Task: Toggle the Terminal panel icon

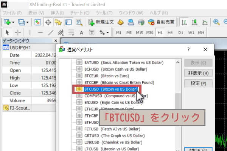Action: click(x=68, y=22)
